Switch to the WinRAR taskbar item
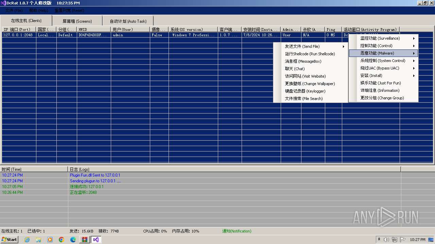The width and height of the screenshot is (435, 244). [85, 240]
